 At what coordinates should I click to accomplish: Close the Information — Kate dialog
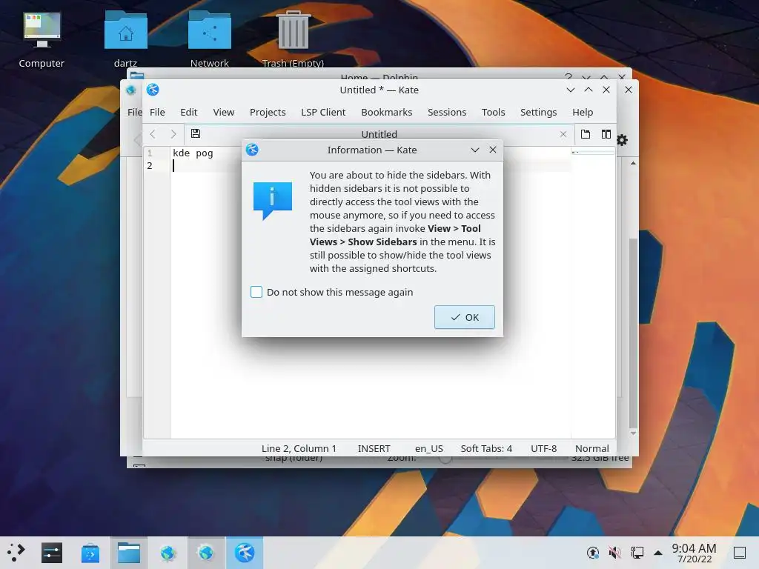(493, 150)
